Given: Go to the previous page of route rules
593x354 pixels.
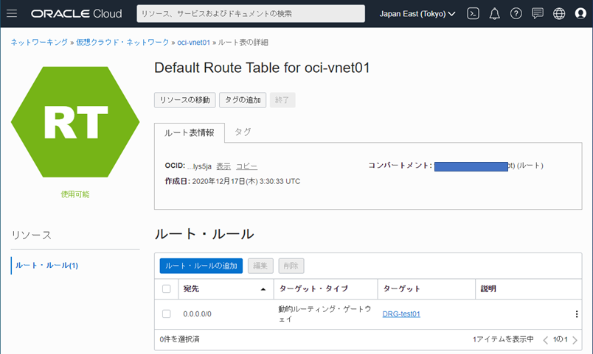Looking at the screenshot, I should [x=545, y=340].
